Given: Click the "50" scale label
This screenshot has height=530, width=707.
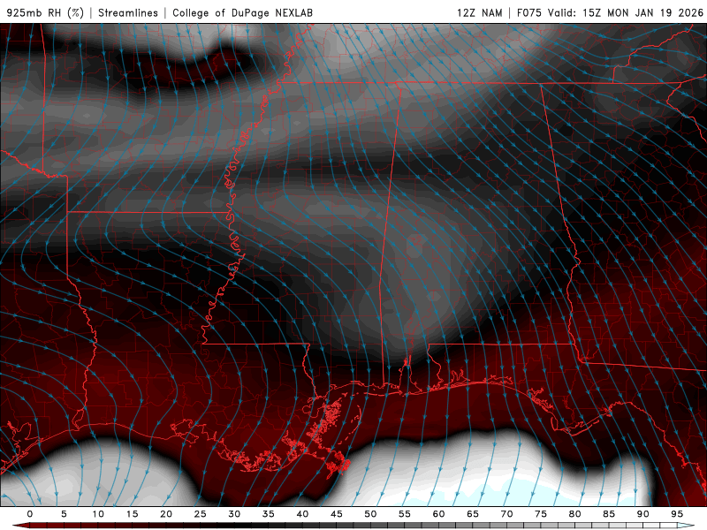Looking at the screenshot, I should click(x=370, y=514).
